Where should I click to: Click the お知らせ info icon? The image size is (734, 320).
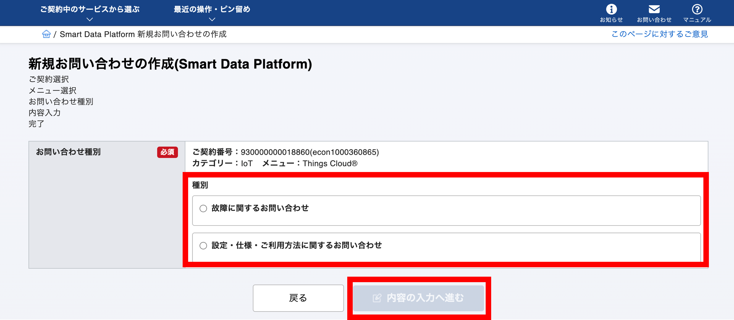click(x=611, y=9)
